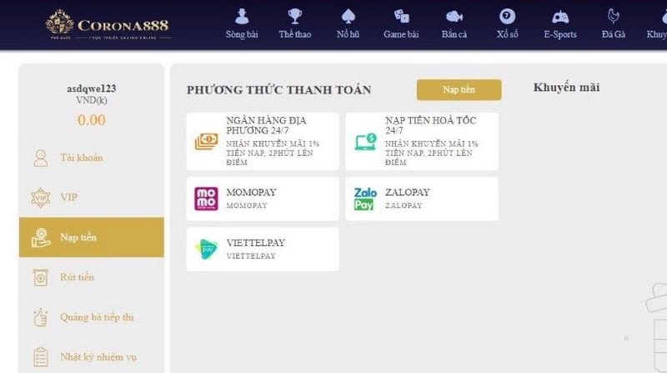The width and height of the screenshot is (667, 373).
Task: Select the Xổ số lottery icon
Action: [507, 17]
